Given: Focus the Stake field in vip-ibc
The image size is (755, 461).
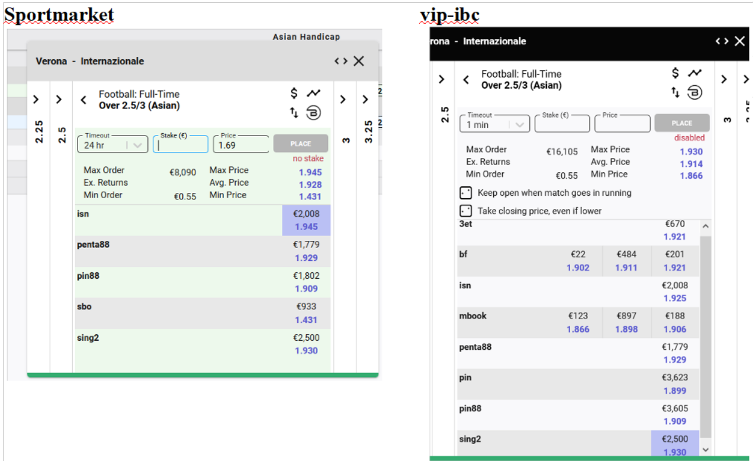Looking at the screenshot, I should (562, 124).
